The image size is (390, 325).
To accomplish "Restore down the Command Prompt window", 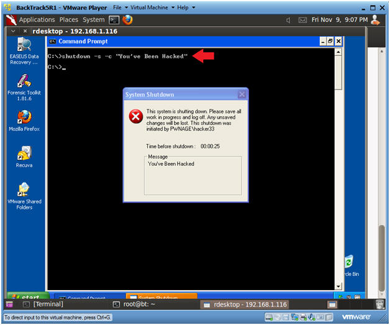I will [x=330, y=41].
